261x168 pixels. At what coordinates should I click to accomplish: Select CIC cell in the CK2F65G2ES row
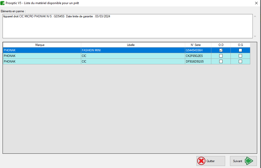click(x=133, y=56)
